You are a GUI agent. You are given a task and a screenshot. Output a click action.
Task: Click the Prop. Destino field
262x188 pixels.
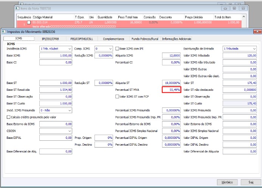104,145
